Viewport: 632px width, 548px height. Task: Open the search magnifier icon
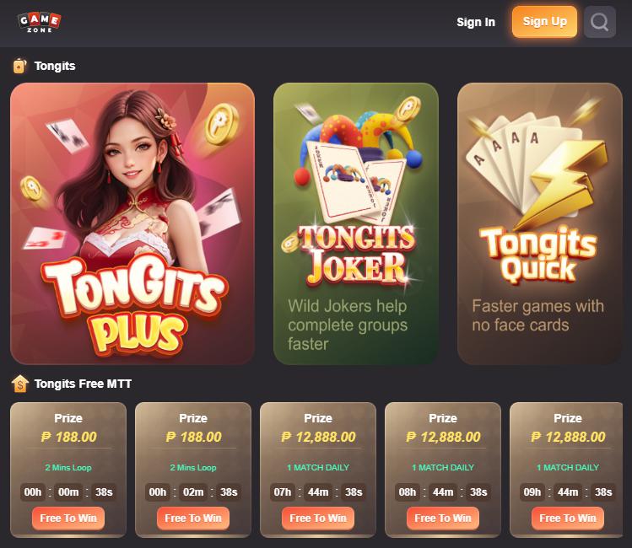[599, 22]
